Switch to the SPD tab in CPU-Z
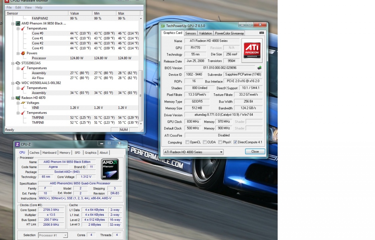This screenshot has height=240, width=375. [77, 152]
